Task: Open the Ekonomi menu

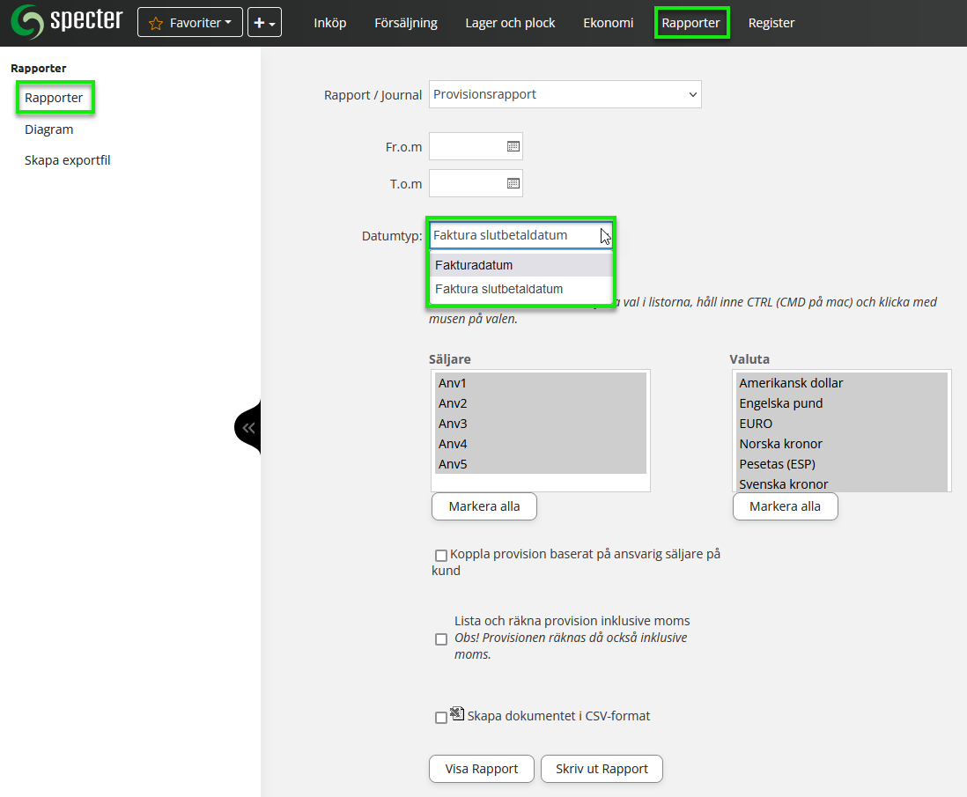Action: pyautogui.click(x=608, y=23)
